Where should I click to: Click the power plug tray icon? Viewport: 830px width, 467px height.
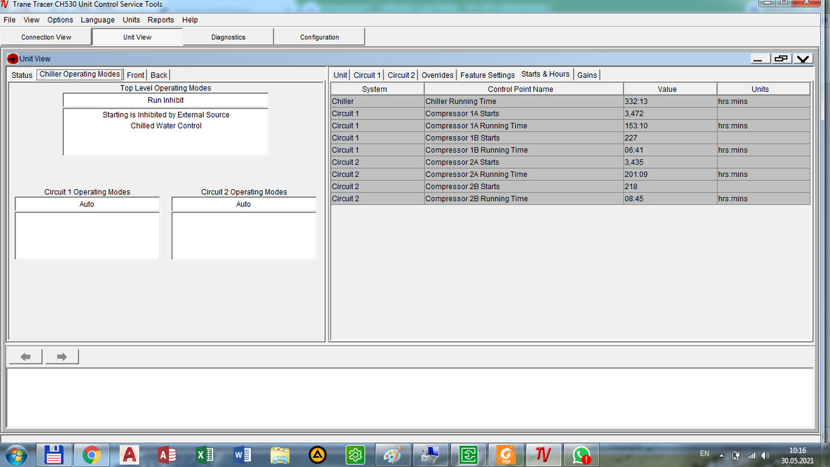click(x=736, y=456)
